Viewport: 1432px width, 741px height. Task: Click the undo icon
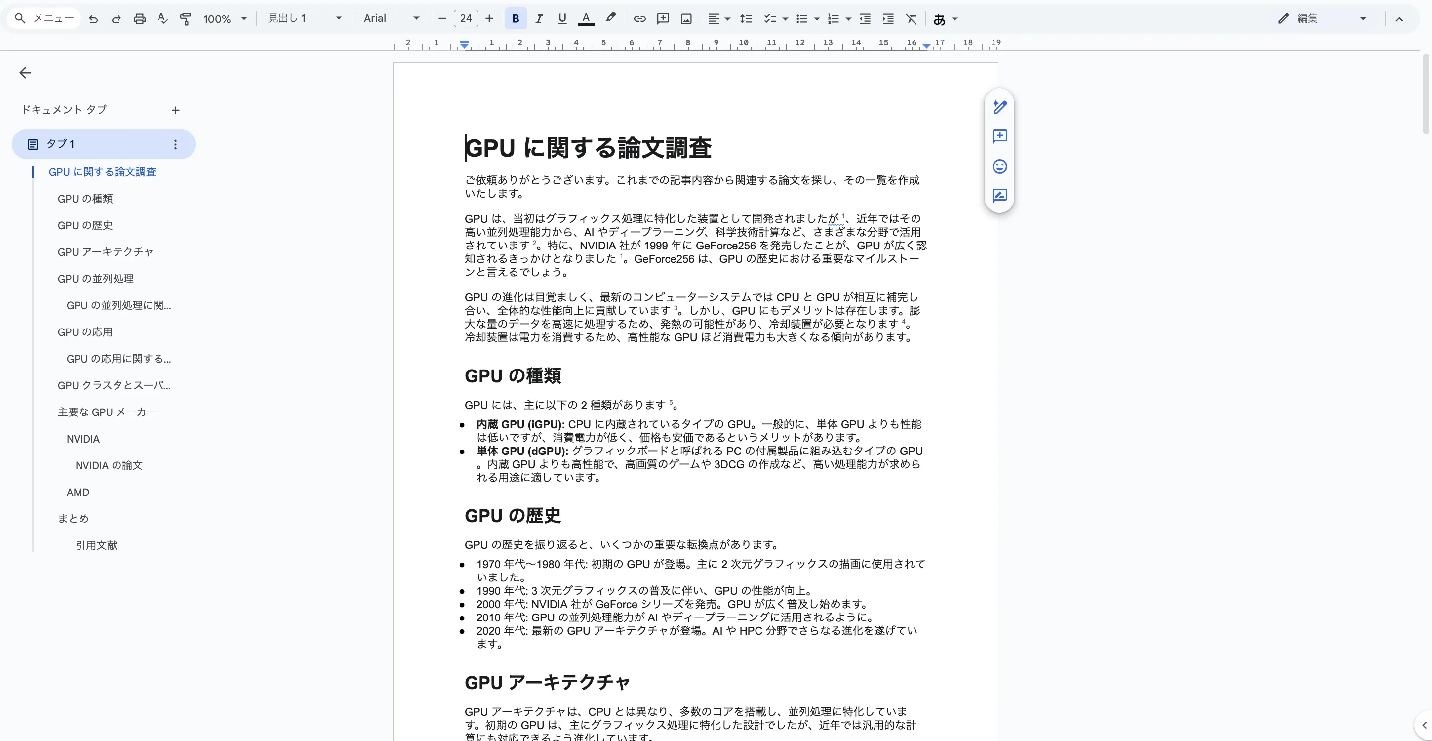(x=93, y=19)
